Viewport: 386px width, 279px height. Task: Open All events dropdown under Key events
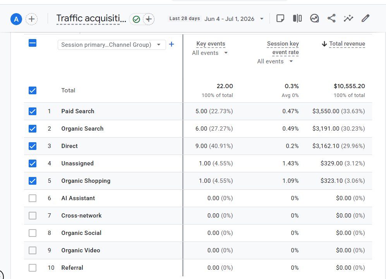tap(210, 53)
